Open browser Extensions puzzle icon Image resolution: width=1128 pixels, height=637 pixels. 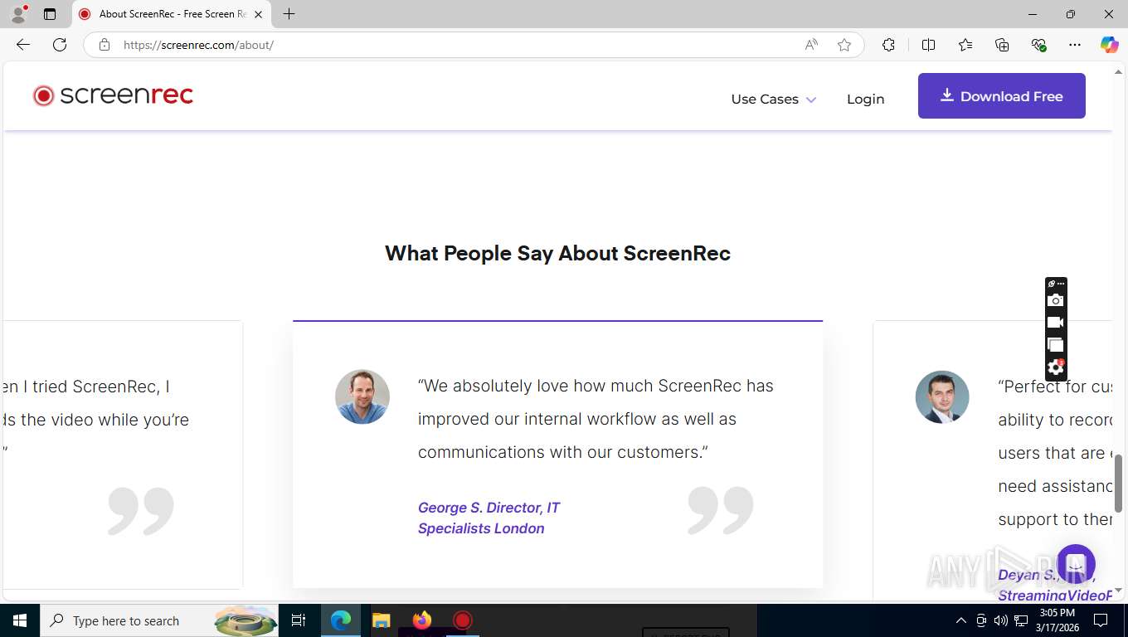[x=888, y=45]
